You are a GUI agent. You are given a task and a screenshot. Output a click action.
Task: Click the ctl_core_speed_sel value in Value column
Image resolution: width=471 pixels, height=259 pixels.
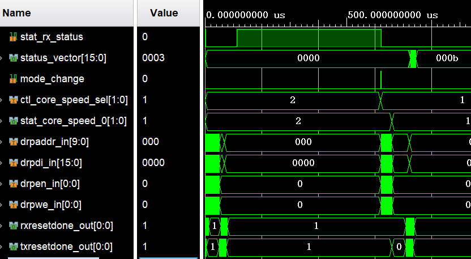[145, 100]
